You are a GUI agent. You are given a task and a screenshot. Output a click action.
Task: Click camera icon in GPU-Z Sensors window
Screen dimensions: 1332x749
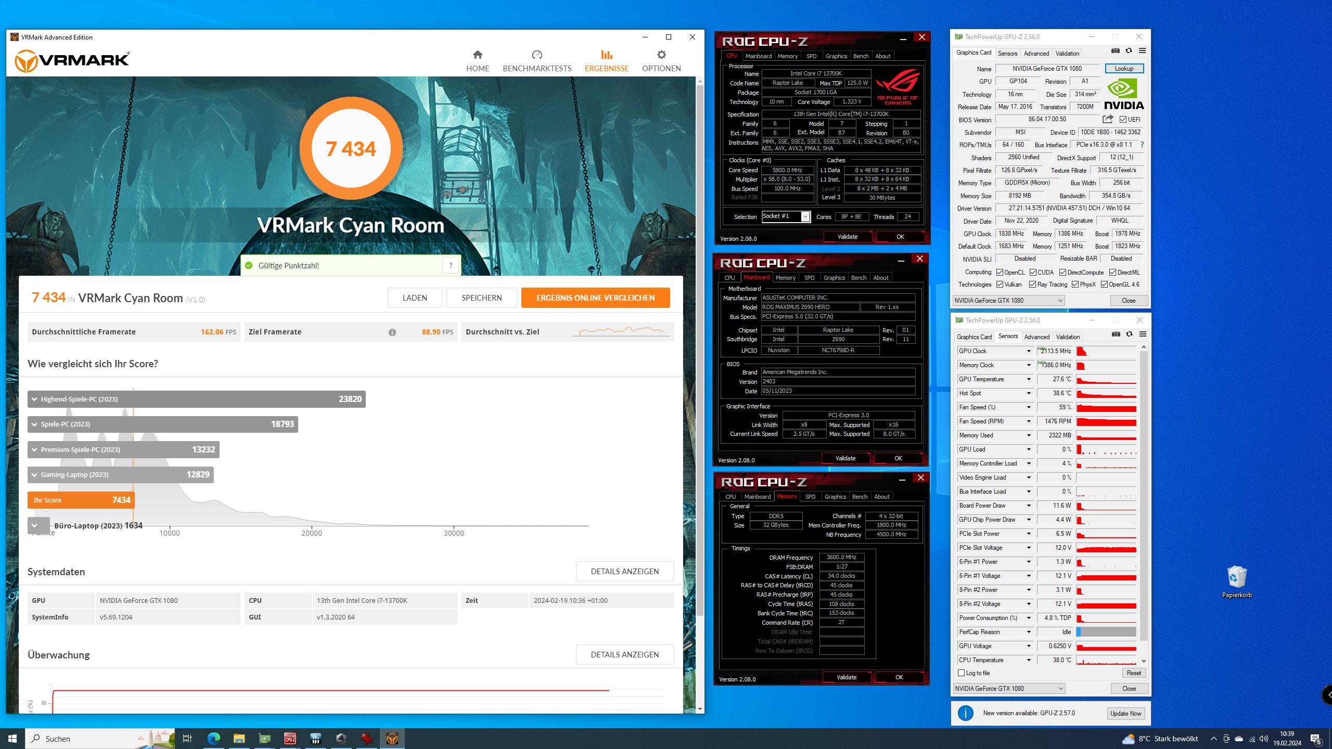click(1116, 334)
